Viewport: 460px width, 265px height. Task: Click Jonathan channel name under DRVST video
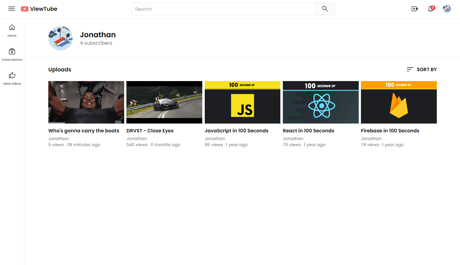tap(137, 139)
